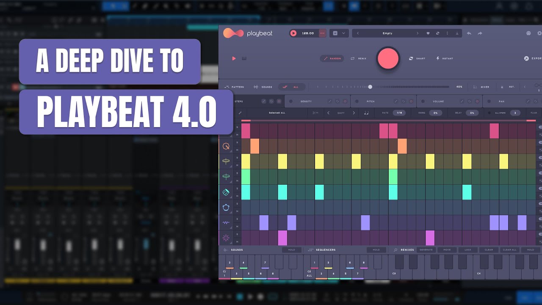This screenshot has width=542, height=305.
Task: Click the red power icon in Density tab
Action: (345, 101)
